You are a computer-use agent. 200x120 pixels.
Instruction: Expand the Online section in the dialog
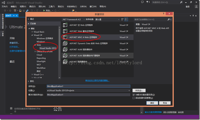coord(29,81)
